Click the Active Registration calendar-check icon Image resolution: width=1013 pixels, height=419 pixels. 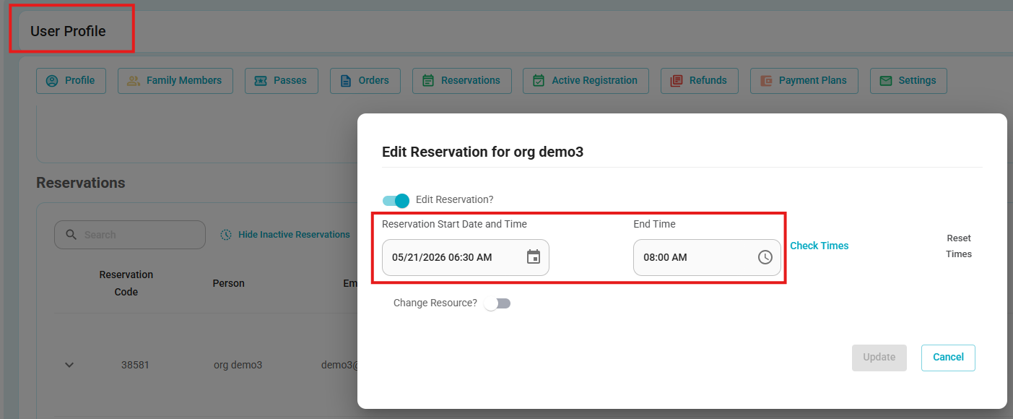pyautogui.click(x=539, y=80)
